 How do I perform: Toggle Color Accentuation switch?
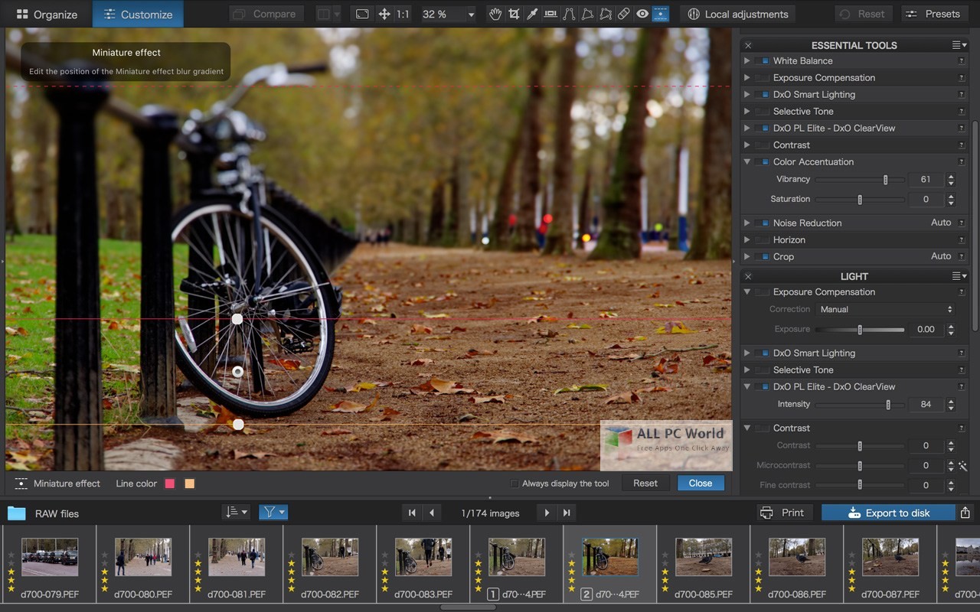click(x=762, y=161)
